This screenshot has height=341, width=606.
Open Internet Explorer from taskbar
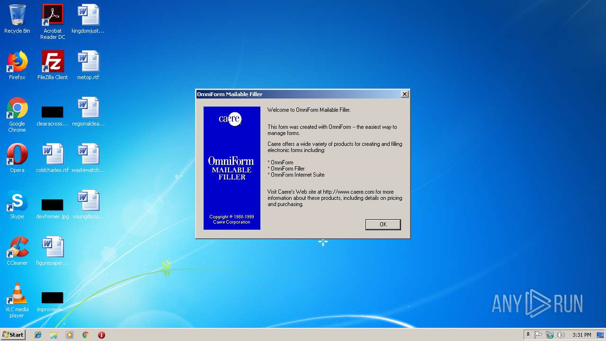coord(38,335)
